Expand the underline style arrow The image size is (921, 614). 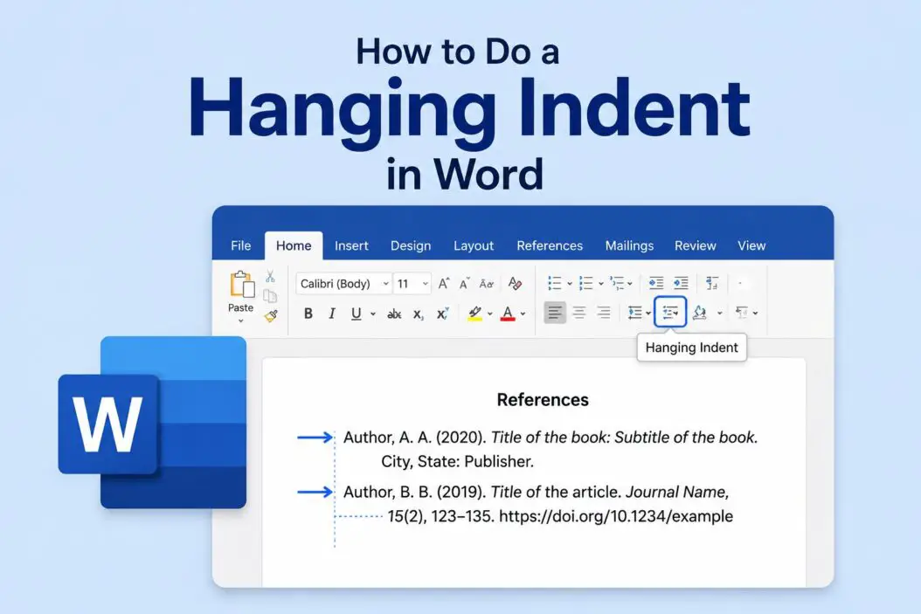[x=373, y=314]
